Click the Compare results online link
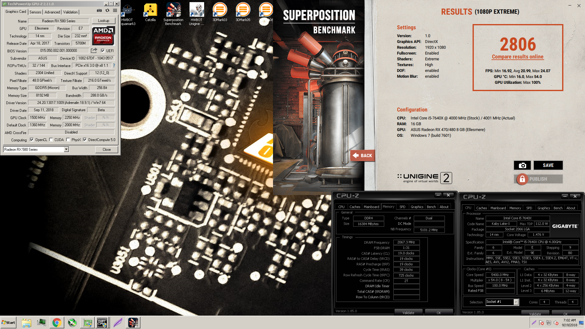The height and width of the screenshot is (329, 585). click(x=518, y=57)
